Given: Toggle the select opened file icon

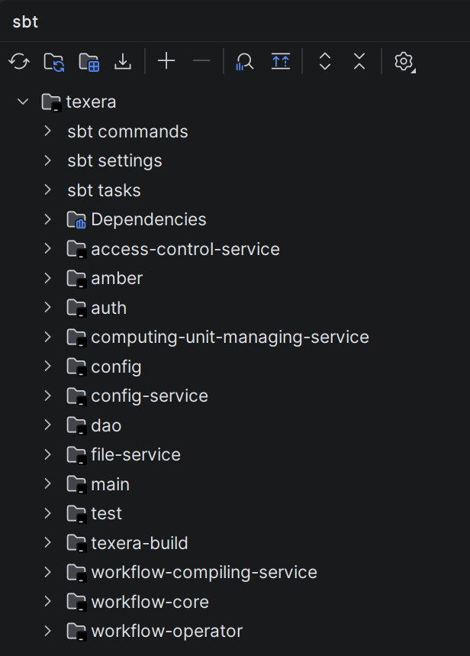Looking at the screenshot, I should pyautogui.click(x=281, y=62).
